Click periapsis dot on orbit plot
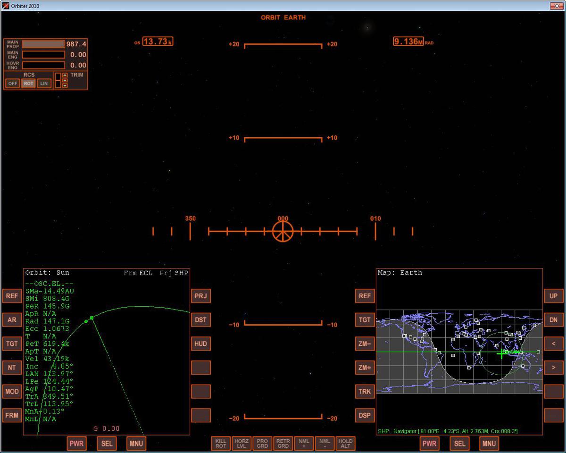Screen dimensions: 566x453 [86, 321]
